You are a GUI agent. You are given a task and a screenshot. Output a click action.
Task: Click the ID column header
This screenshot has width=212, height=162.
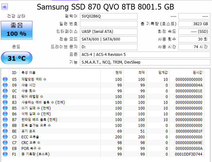coord(14,73)
